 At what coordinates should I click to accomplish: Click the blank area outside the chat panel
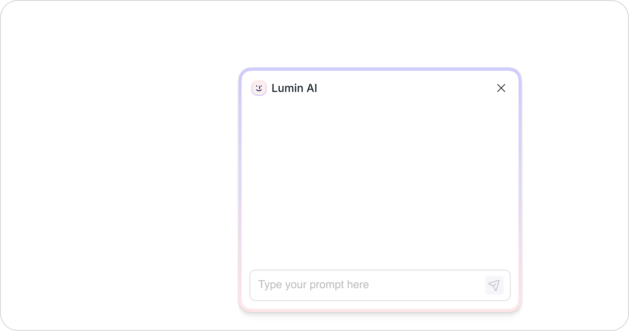point(119,164)
